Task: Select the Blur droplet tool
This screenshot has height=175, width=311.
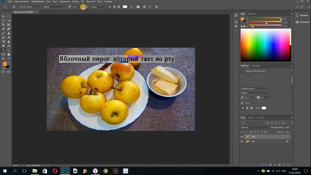Action: coord(9,42)
